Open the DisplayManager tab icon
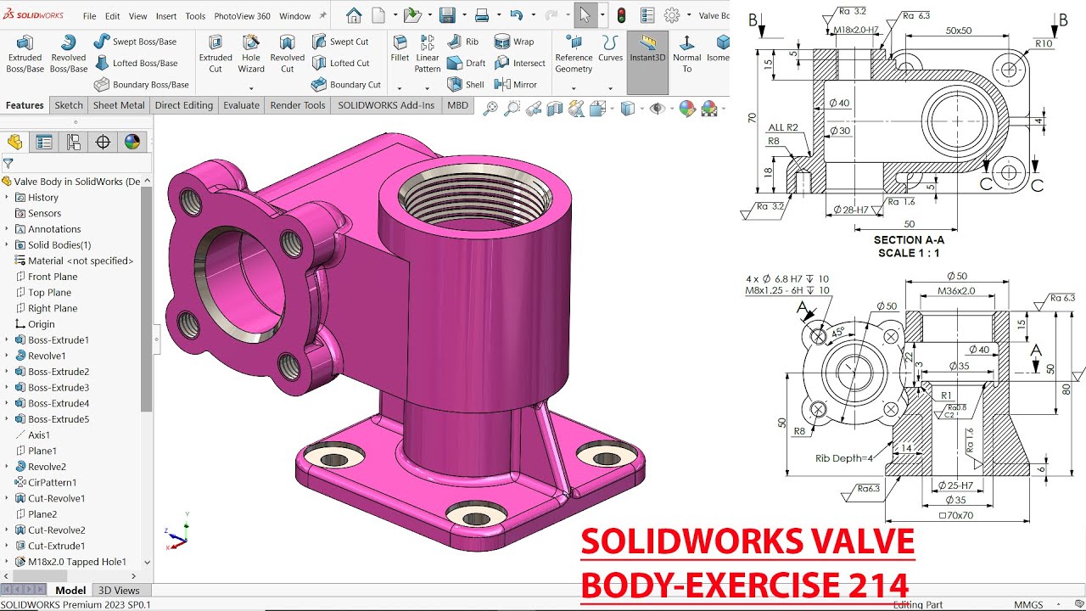The height and width of the screenshot is (611, 1086). pos(132,142)
